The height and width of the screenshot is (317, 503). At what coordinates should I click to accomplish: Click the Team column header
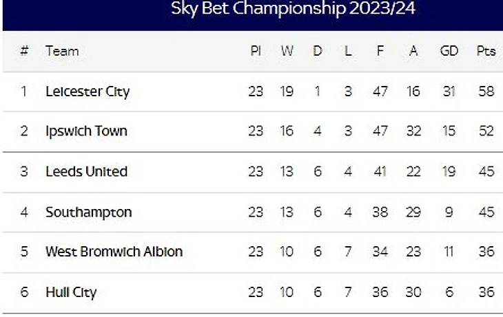62,52
